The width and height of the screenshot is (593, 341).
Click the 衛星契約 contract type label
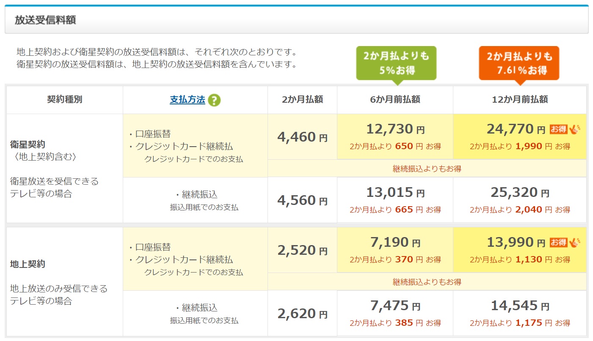pyautogui.click(x=28, y=145)
